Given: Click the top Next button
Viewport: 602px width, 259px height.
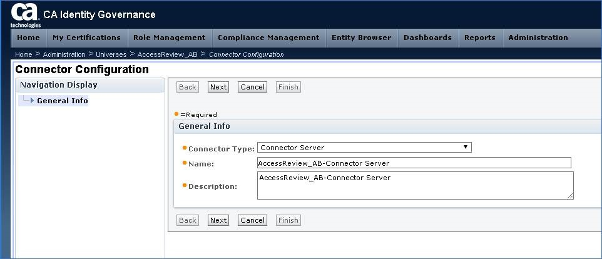Looking at the screenshot, I should click(x=218, y=87).
